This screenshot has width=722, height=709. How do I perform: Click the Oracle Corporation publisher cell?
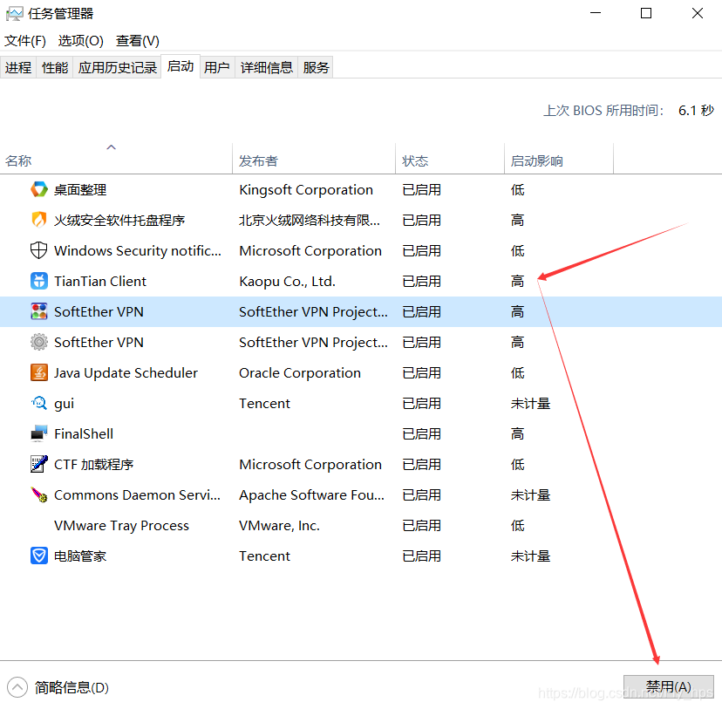tap(300, 373)
